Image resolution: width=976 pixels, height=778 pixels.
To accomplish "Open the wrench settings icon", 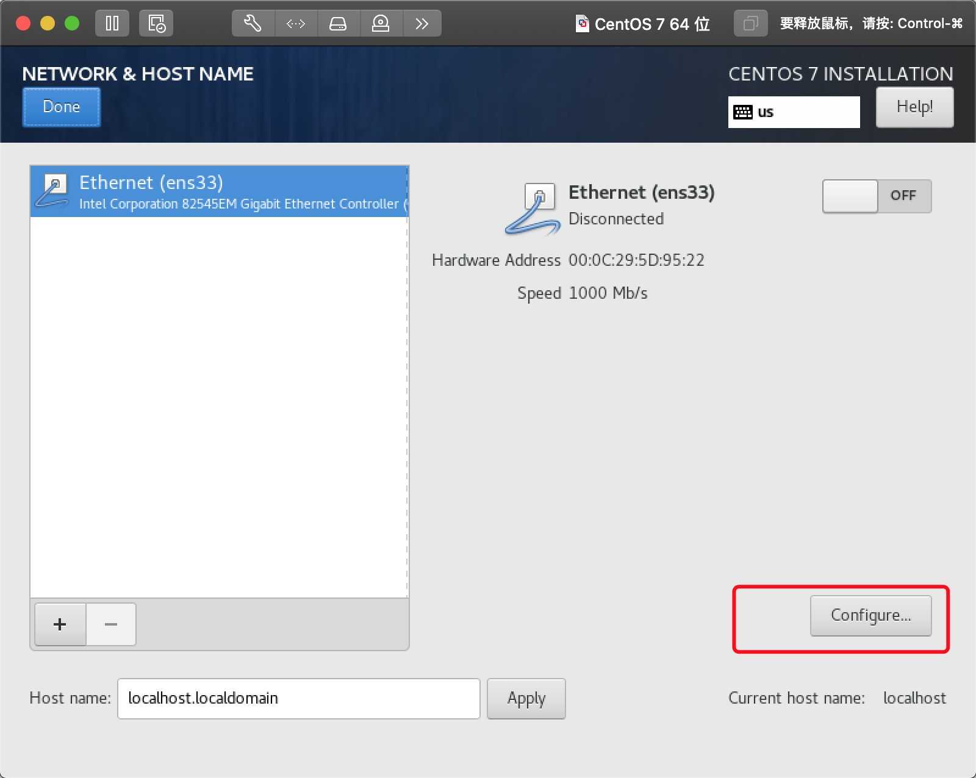I will 253,24.
